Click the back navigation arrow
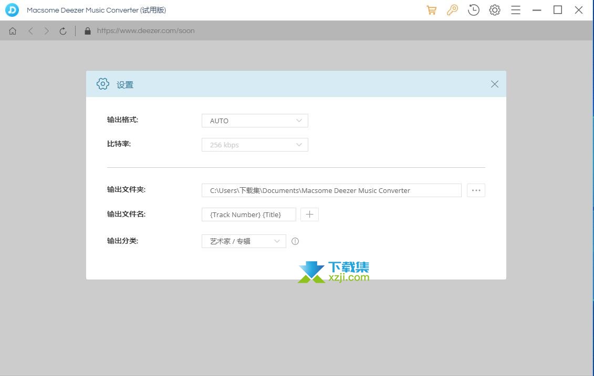The image size is (594, 376). [x=30, y=31]
